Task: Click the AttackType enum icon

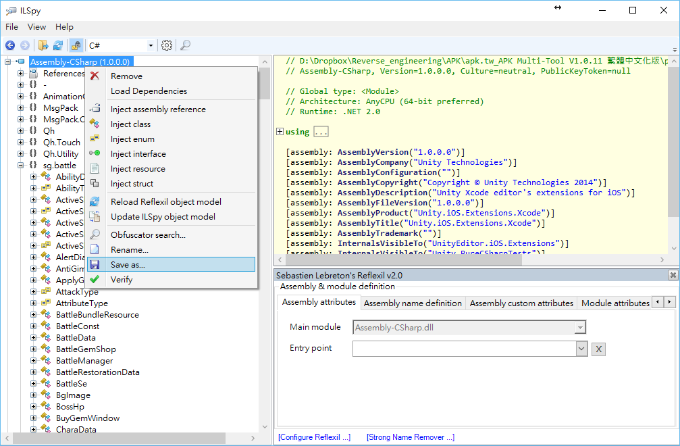Action: tap(46, 291)
